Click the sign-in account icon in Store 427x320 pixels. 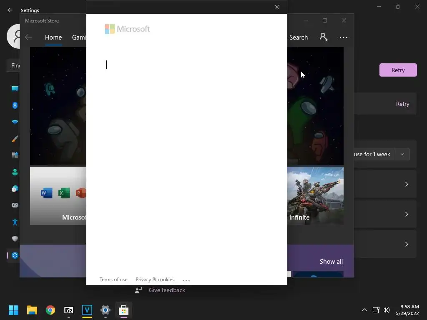coord(324,37)
